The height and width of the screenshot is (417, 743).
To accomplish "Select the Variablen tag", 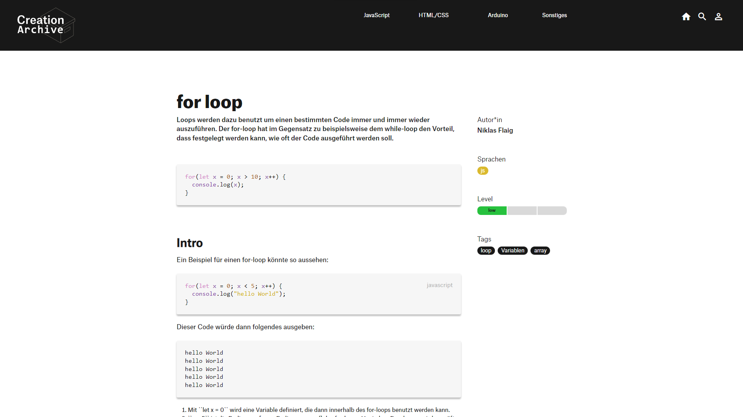I will [513, 250].
